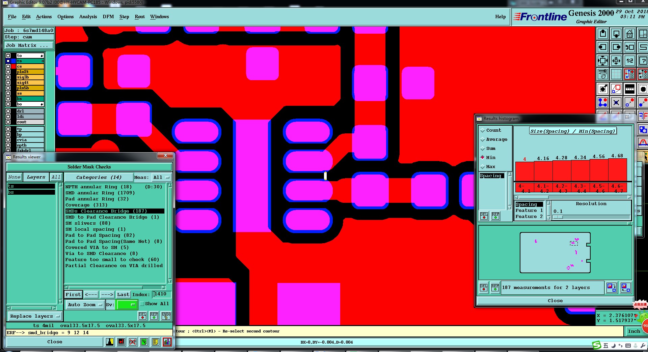The width and height of the screenshot is (648, 352).
Task: Click the zoom home house icon
Action: pos(630,34)
